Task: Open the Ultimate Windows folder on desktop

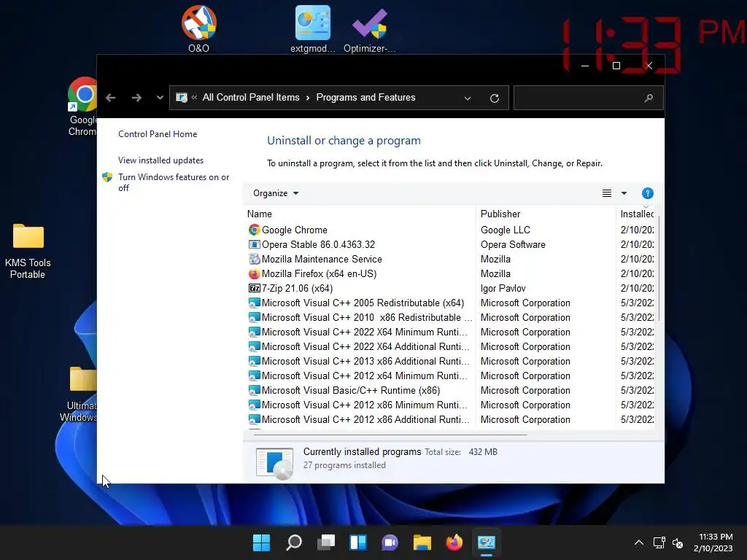Action: click(x=79, y=394)
